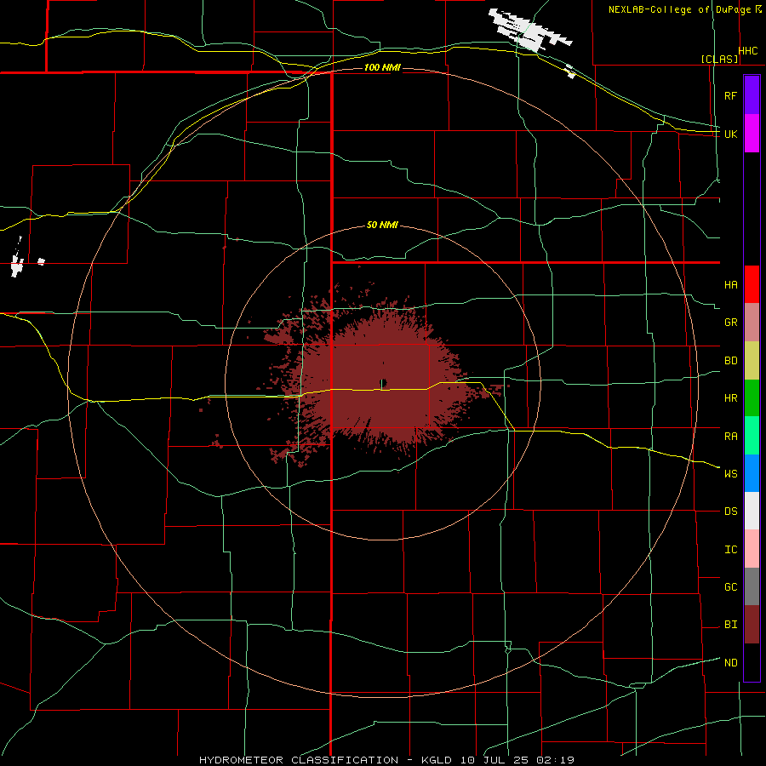Click the IC pink legend swatch
Screen dimensions: 766x766
(752, 549)
